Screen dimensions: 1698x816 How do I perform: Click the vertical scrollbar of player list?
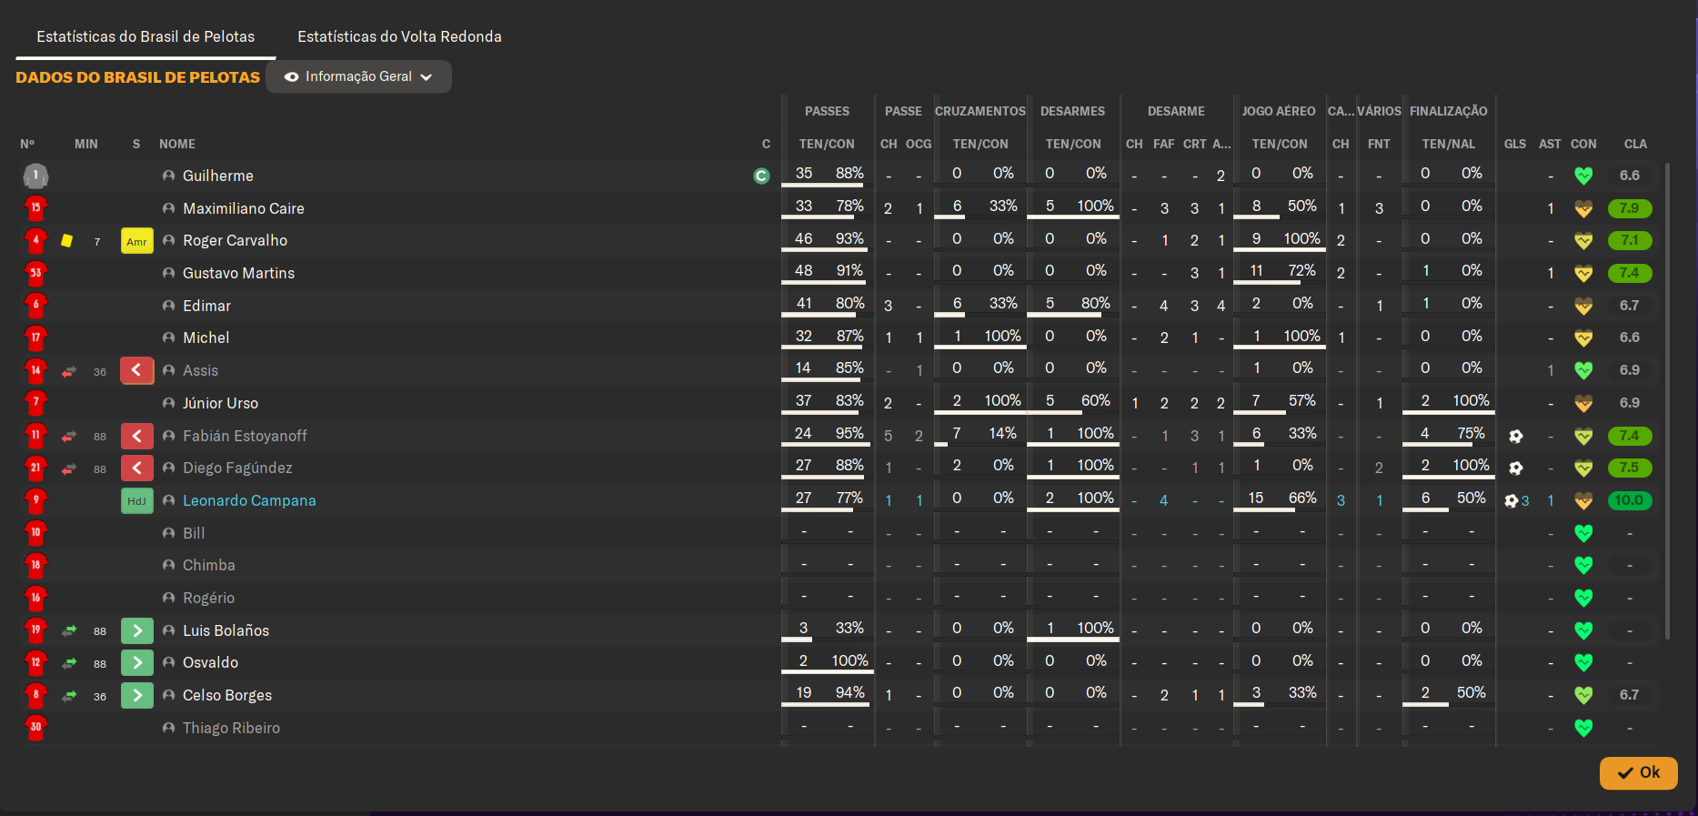click(x=1667, y=400)
